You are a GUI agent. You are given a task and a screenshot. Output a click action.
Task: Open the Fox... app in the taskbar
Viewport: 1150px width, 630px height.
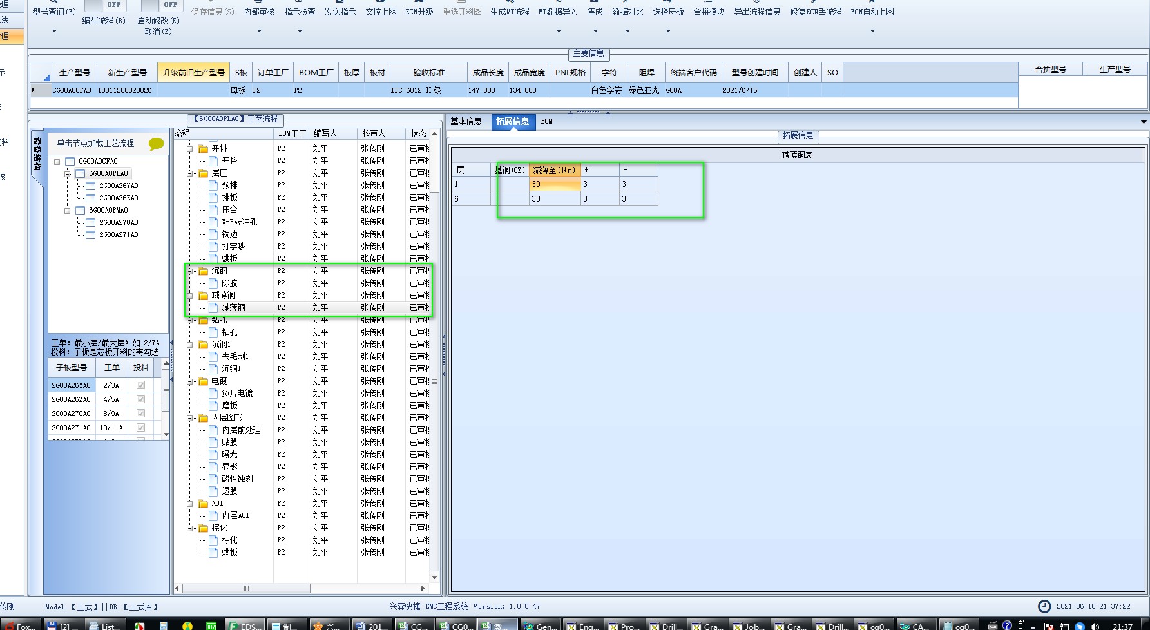click(x=19, y=625)
